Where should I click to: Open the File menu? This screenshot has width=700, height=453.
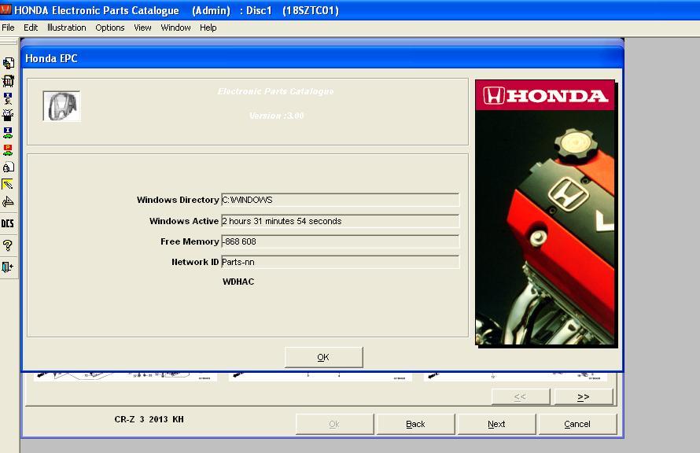8,28
